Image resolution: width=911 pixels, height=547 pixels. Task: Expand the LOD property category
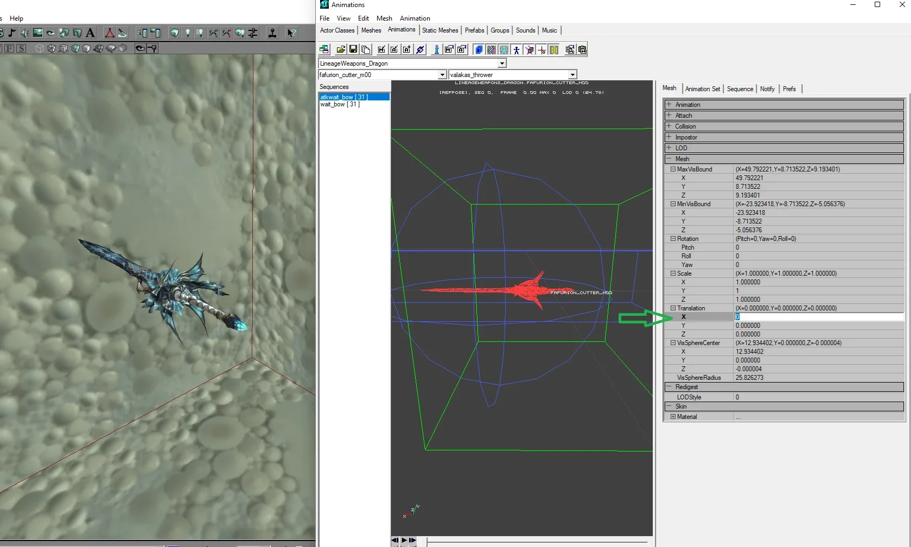(x=669, y=148)
